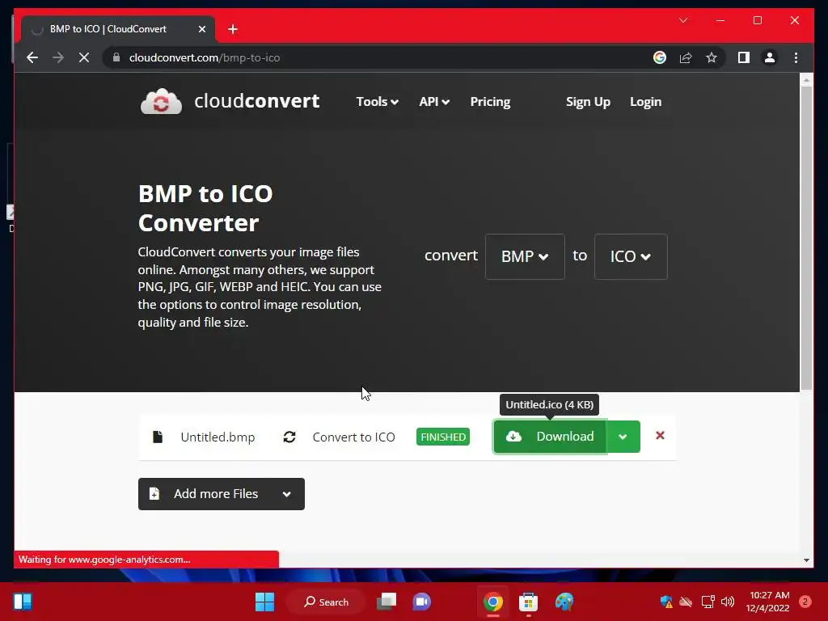
Task: Click the Login link
Action: [645, 101]
